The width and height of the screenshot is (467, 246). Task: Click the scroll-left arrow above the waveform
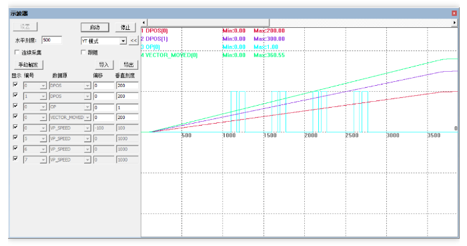click(144, 23)
